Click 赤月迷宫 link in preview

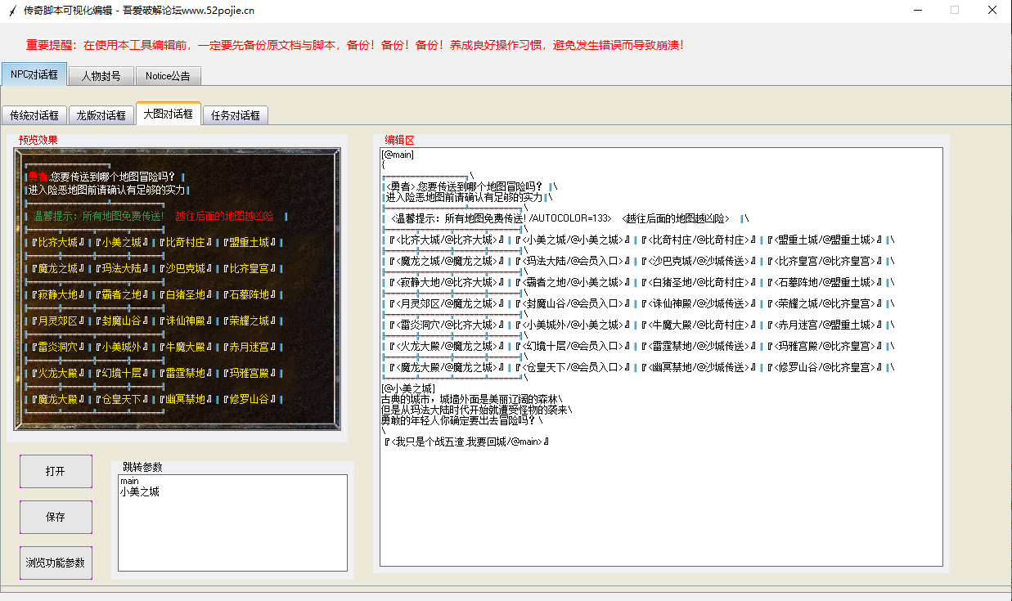point(250,347)
